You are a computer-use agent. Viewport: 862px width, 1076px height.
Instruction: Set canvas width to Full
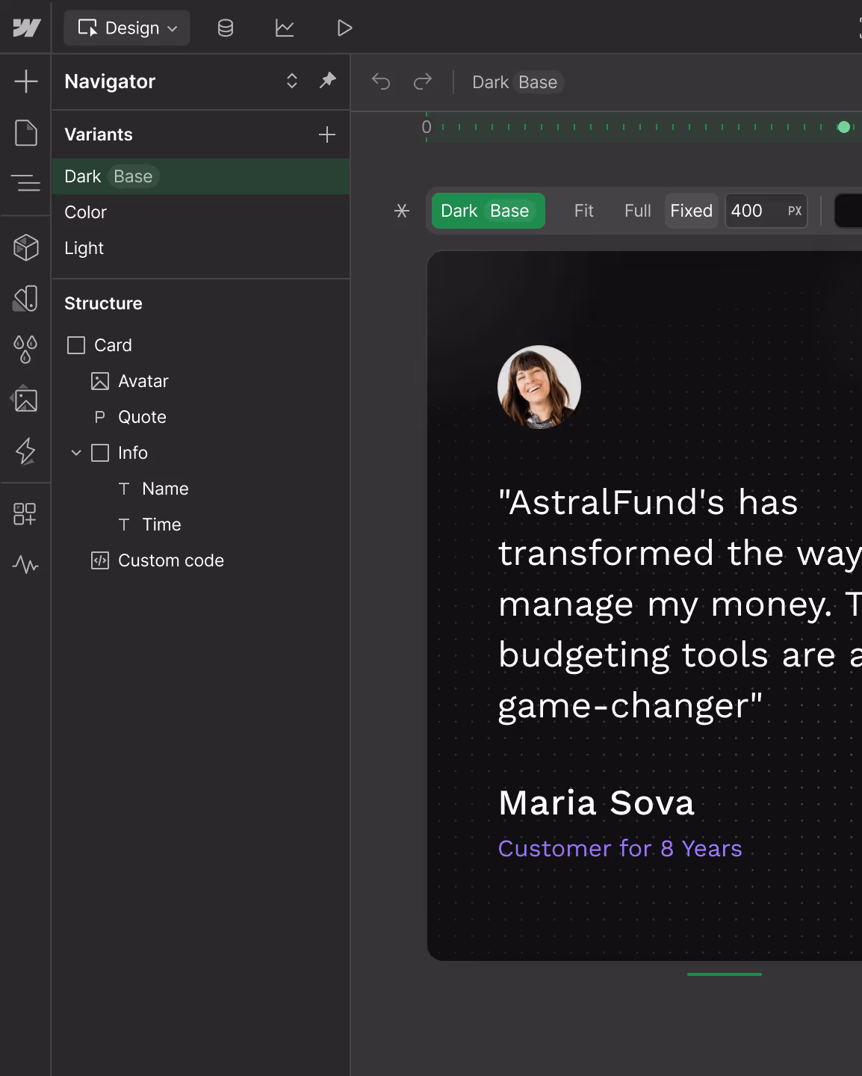638,211
